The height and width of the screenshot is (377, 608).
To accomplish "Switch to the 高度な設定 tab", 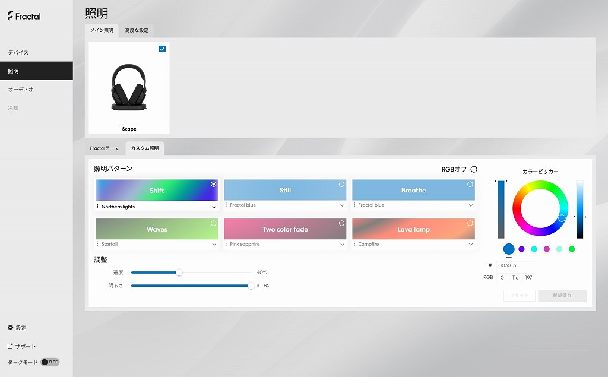I will point(137,30).
